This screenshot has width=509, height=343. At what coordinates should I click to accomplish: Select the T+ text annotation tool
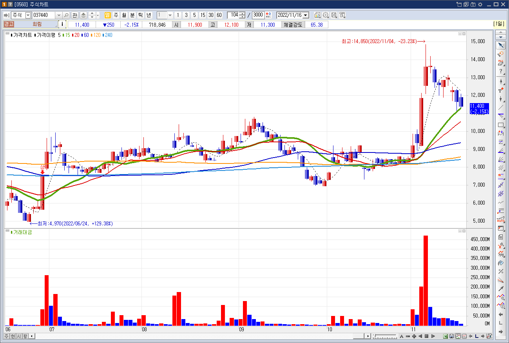coord(501,90)
